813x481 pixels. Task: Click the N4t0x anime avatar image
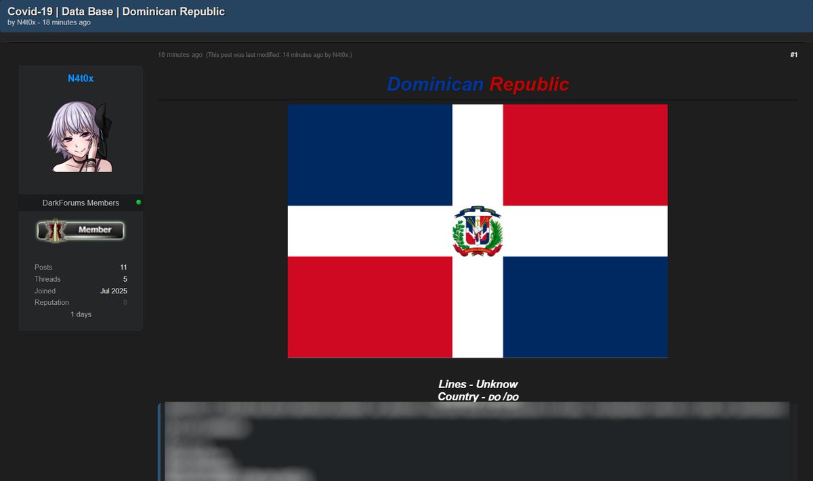pos(81,137)
